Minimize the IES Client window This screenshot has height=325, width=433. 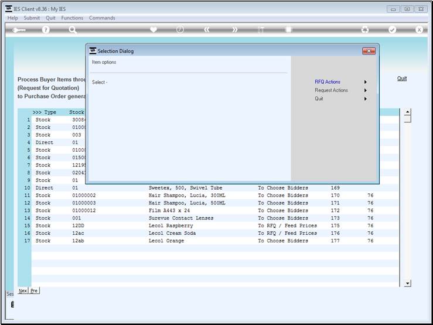point(393,9)
